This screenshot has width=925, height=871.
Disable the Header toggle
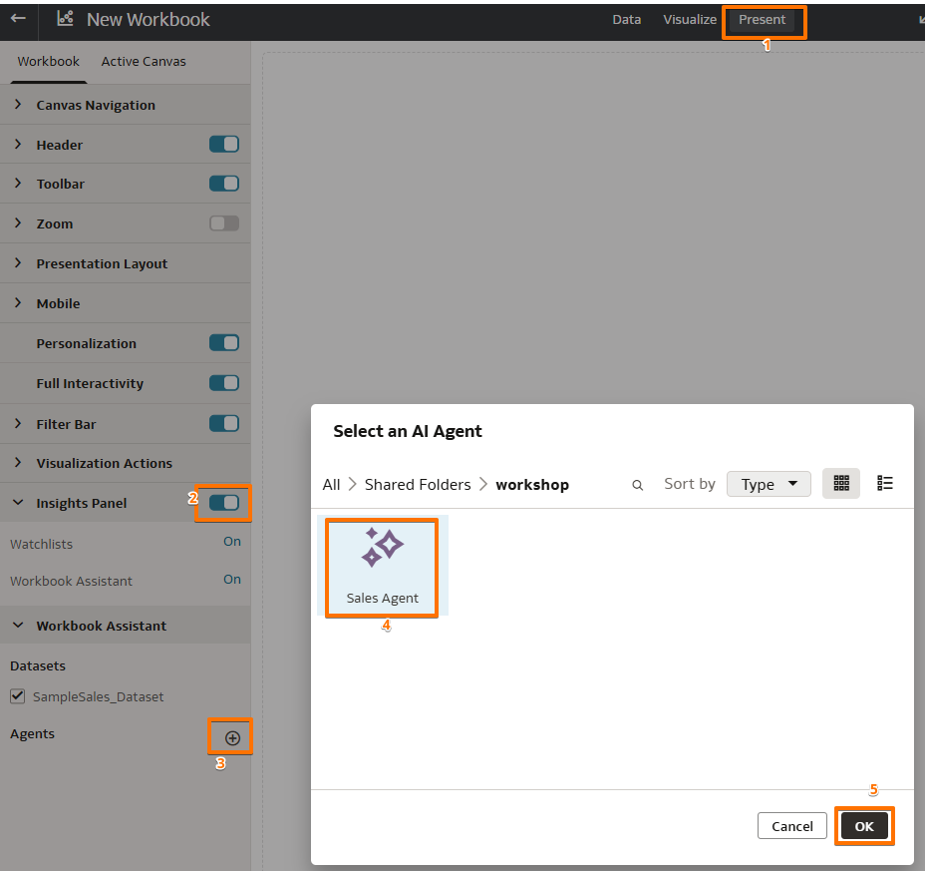[x=224, y=144]
